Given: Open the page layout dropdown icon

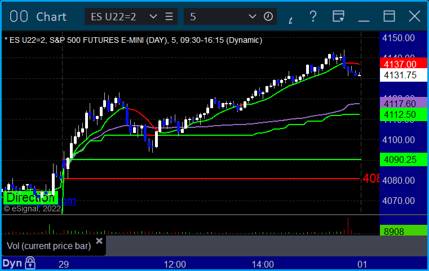Looking at the screenshot, I should click(338, 16).
